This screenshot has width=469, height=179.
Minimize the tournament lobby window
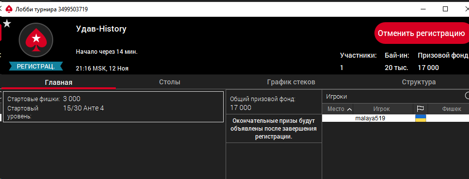click(x=422, y=9)
